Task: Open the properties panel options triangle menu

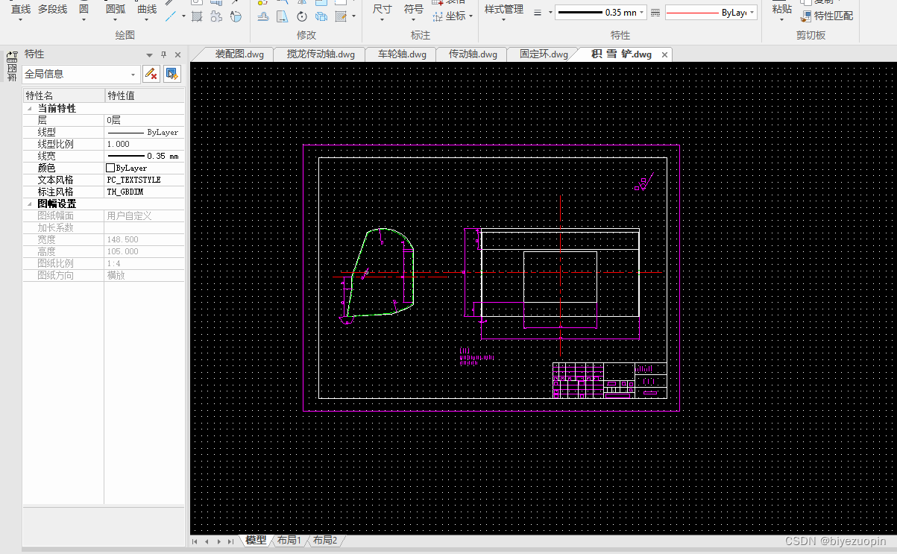Action: click(x=150, y=55)
